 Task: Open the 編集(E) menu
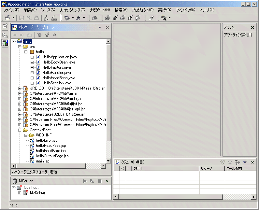[30, 10]
